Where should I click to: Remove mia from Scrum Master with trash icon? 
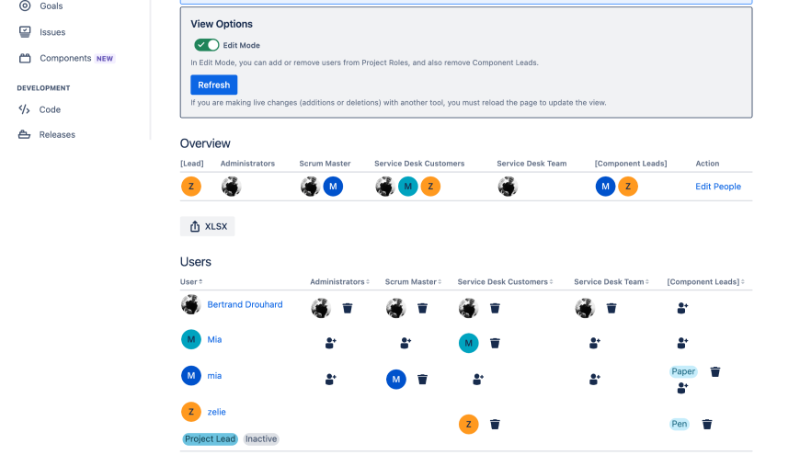tap(422, 379)
